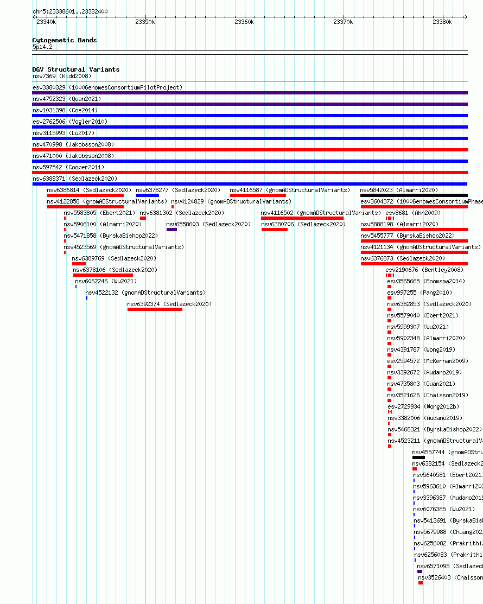Click nsv6062246 (Wu2021) label
The image size is (483, 604).
(106, 281)
